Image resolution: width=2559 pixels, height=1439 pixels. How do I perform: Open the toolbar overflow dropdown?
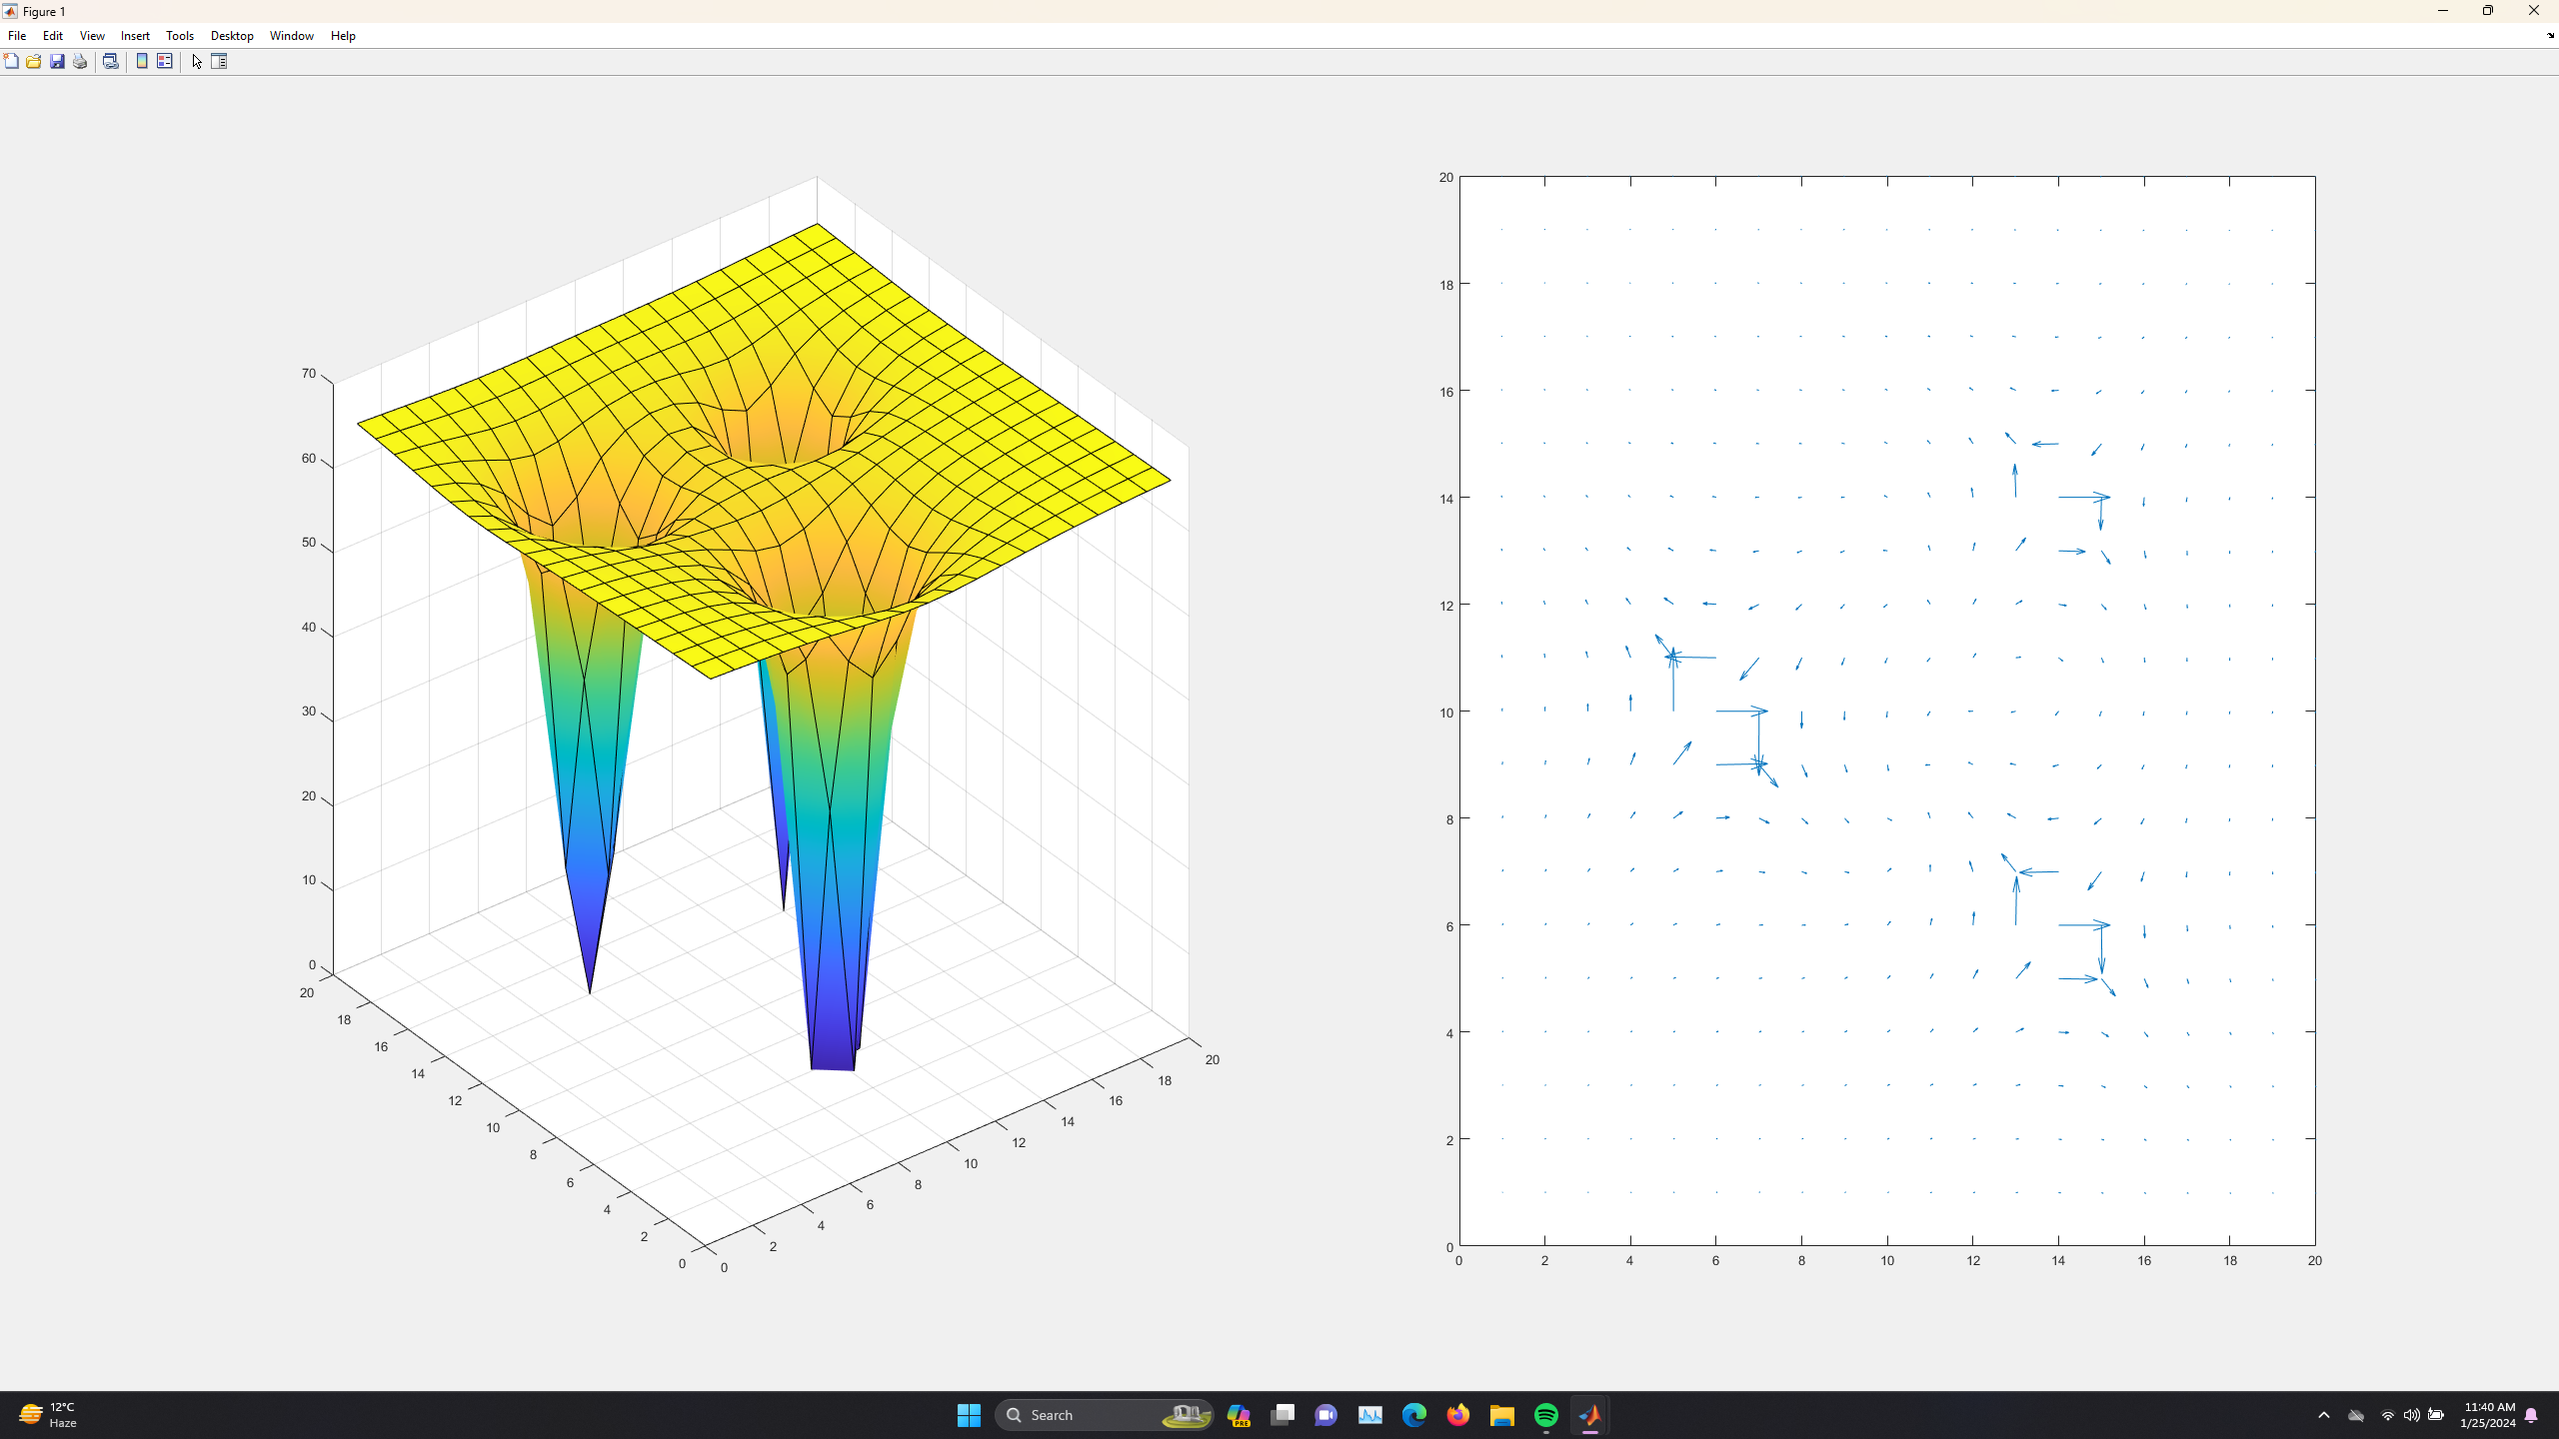pyautogui.click(x=2550, y=36)
